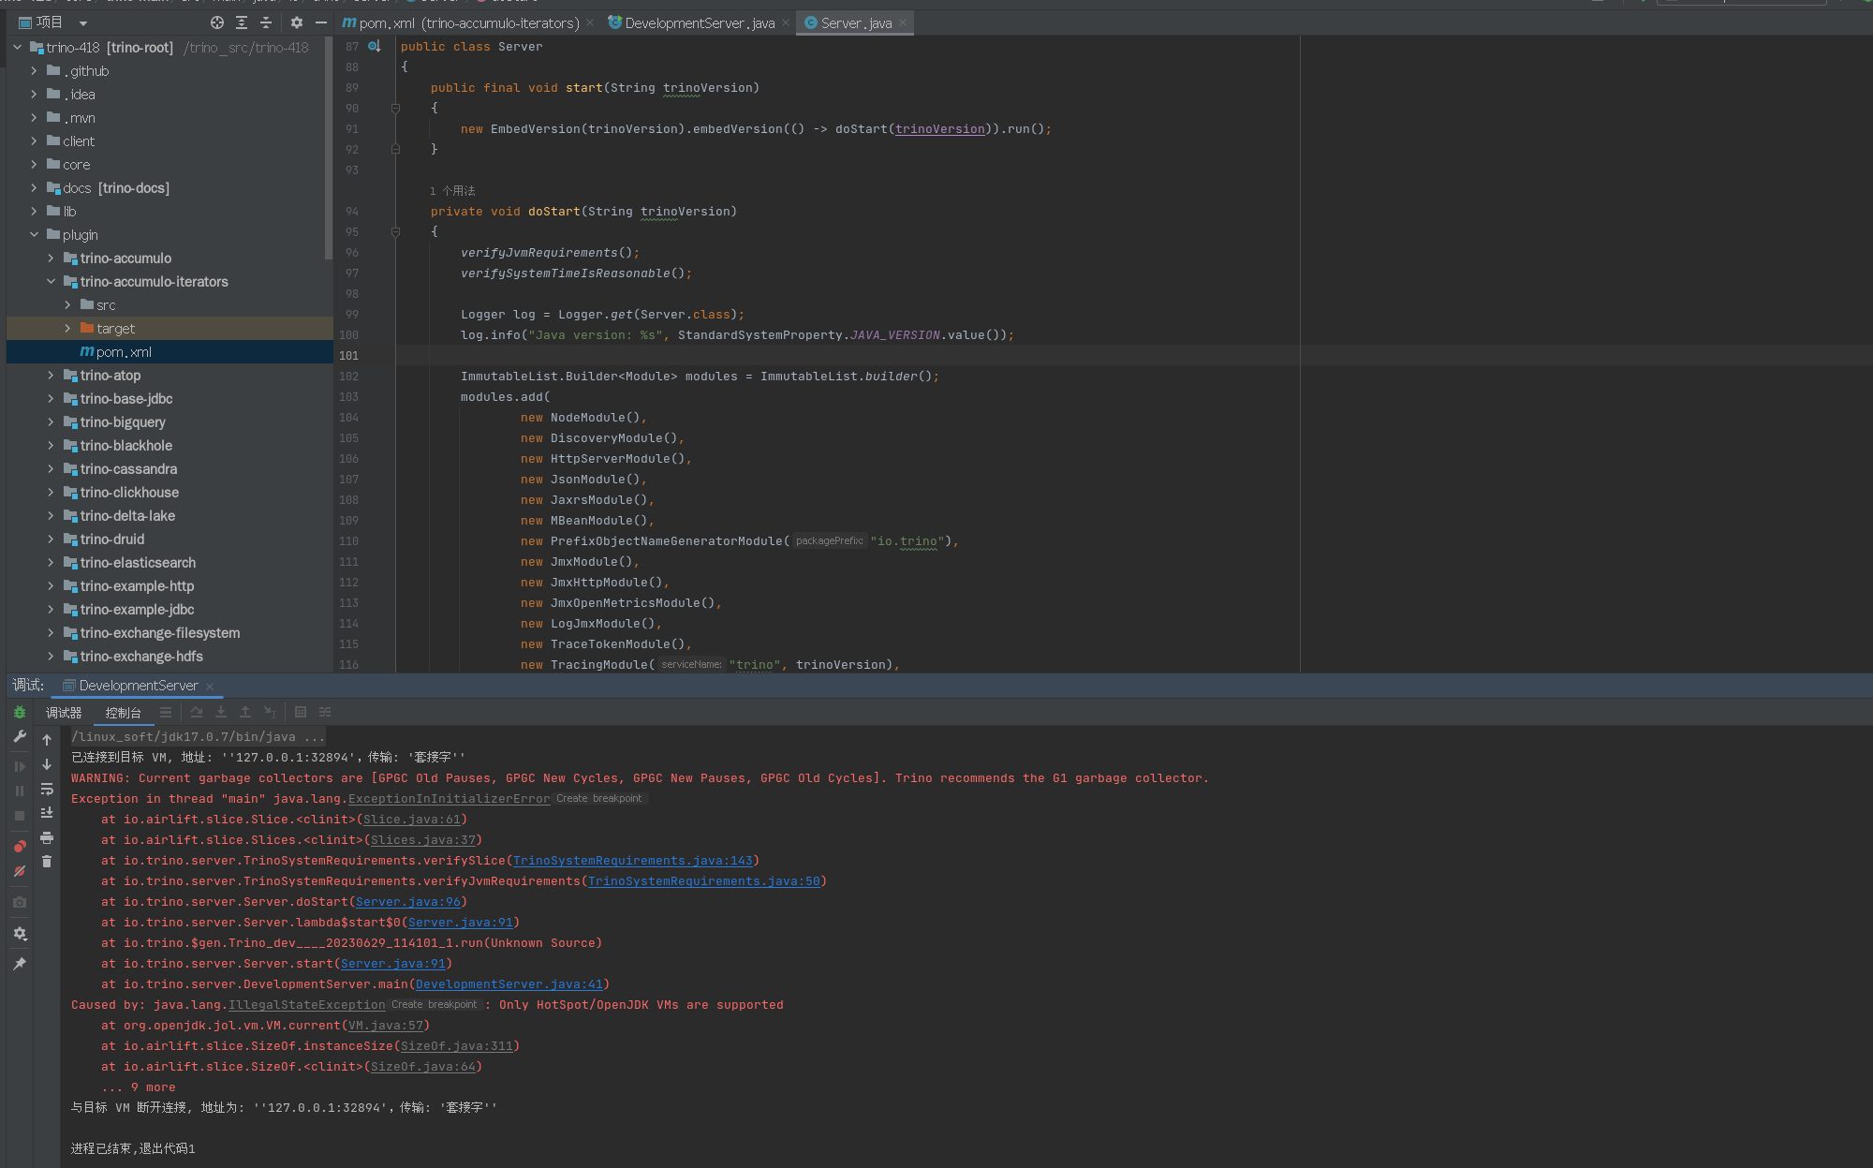1873x1168 pixels.
Task: Toggle scroll to end of console
Action: tap(47, 813)
